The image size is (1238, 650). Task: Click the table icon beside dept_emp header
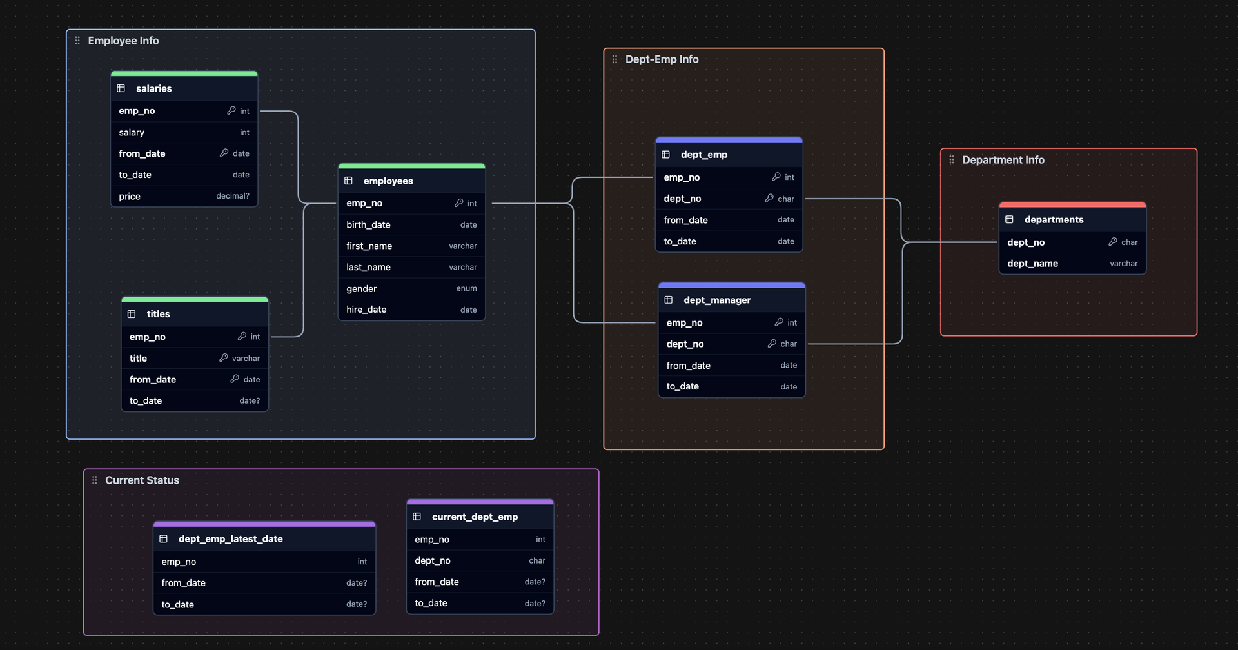click(666, 155)
